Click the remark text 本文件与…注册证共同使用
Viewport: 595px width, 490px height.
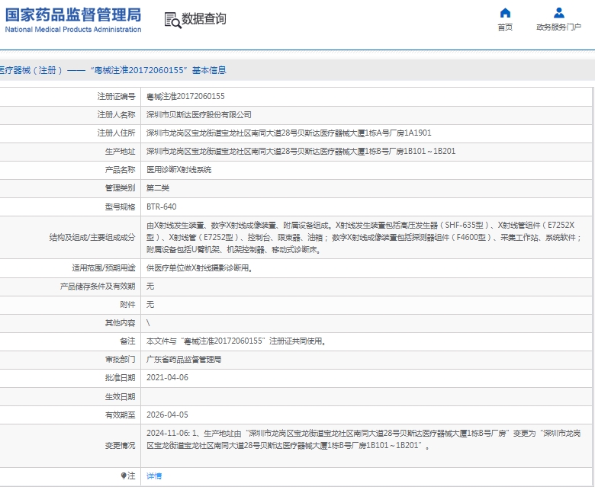pos(236,341)
